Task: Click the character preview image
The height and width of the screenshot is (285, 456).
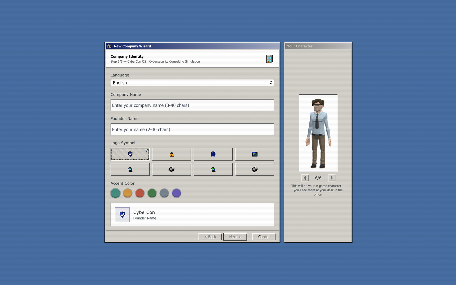Action: (x=318, y=133)
